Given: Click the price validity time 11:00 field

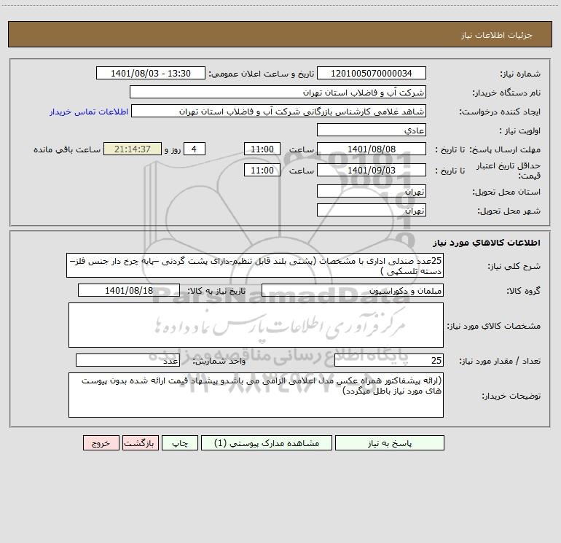Looking at the screenshot, I should 262,170.
